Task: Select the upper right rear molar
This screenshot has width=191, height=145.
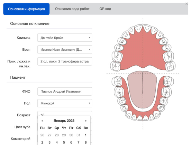Action: (x=170, y=67)
